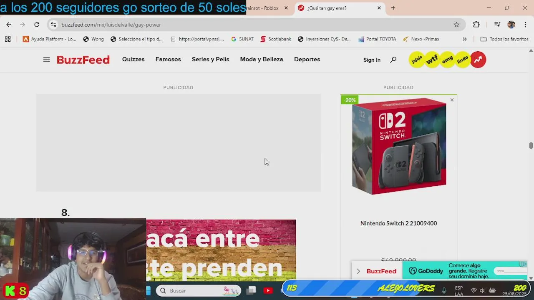
Task: Open the media control icon in toolbar
Action: [497, 25]
